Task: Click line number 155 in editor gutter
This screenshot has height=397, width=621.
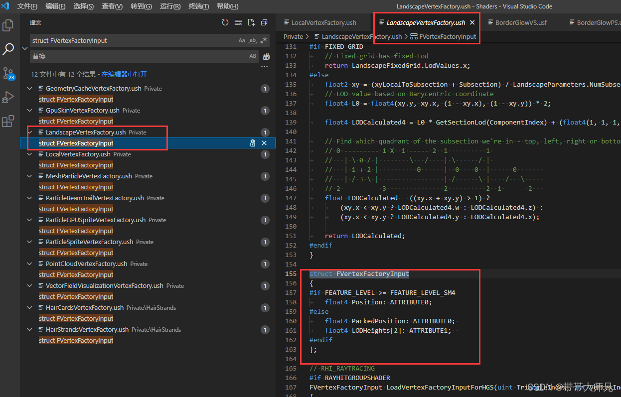Action: pyautogui.click(x=290, y=274)
